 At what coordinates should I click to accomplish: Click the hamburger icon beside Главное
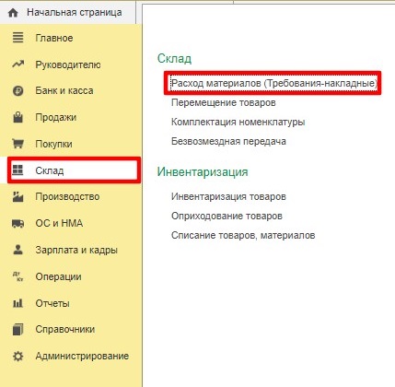point(17,38)
